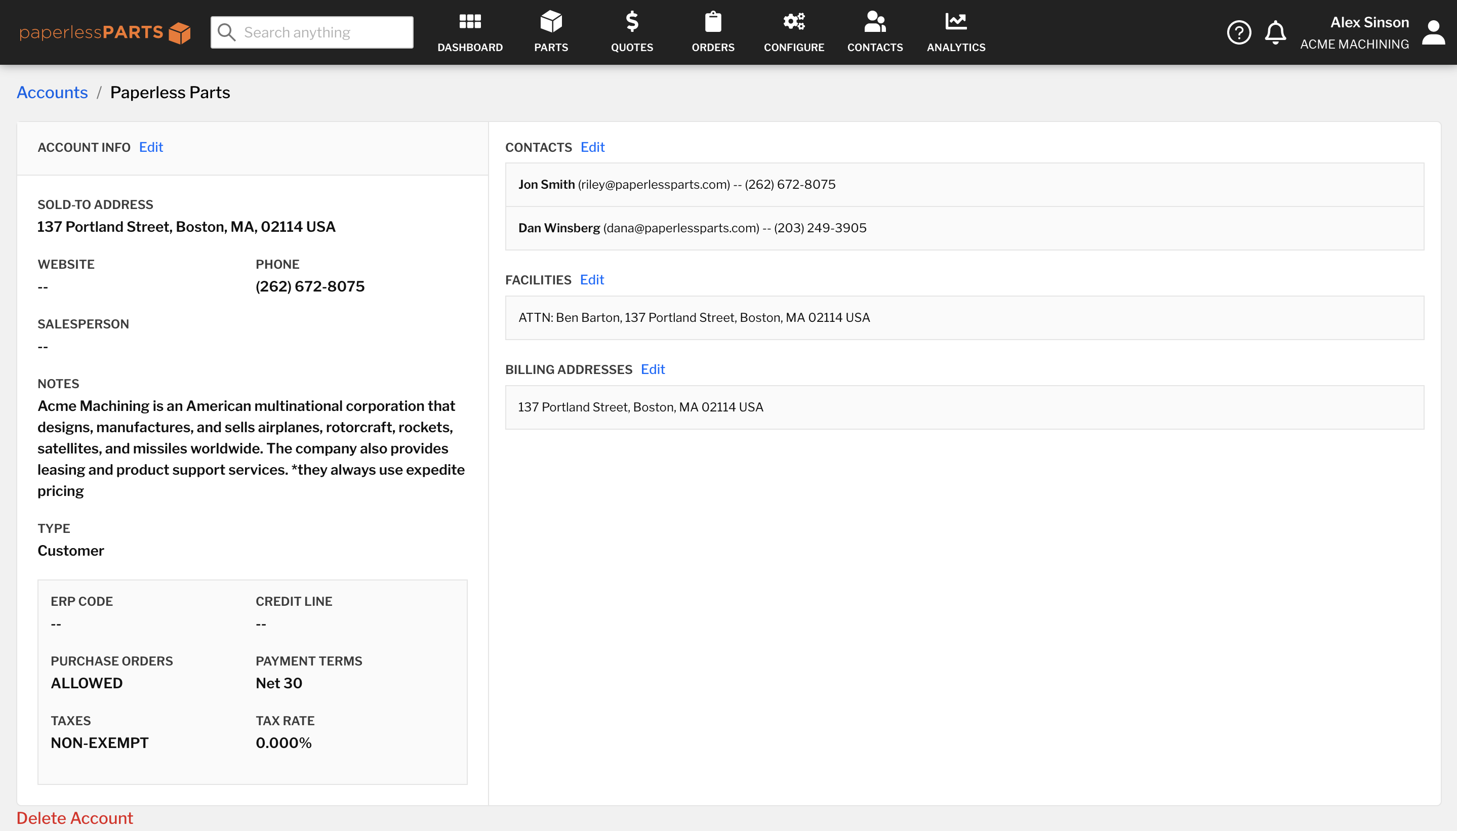Edit the Facilities section
The height and width of the screenshot is (831, 1457).
point(591,280)
